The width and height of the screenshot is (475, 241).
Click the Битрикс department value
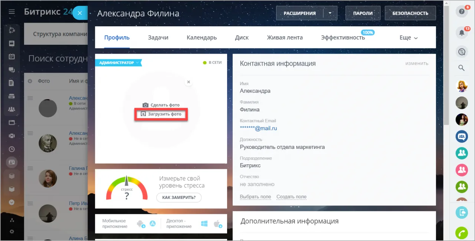tap(250, 165)
